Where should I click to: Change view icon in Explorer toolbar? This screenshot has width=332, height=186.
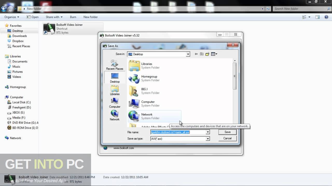[304, 17]
